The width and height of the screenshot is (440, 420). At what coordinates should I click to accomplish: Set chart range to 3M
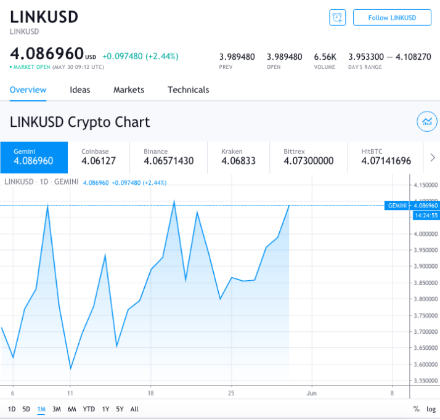tap(57, 409)
